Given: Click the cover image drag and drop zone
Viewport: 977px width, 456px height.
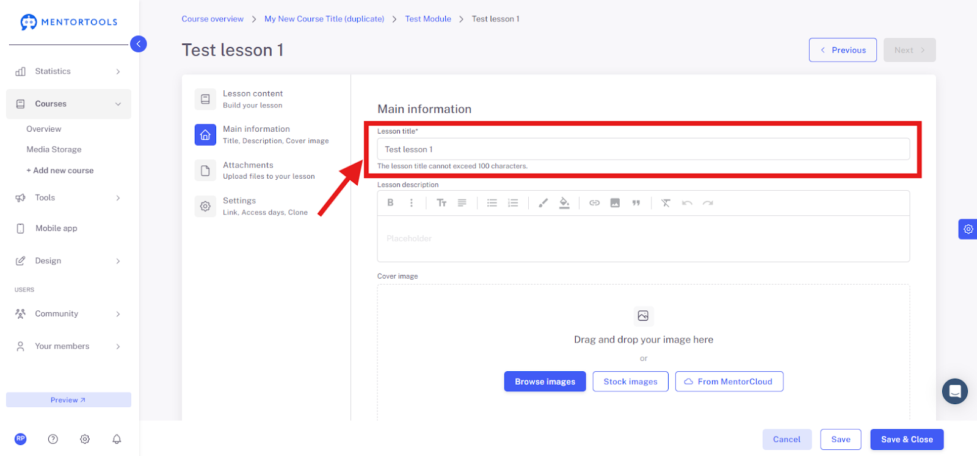Looking at the screenshot, I should pyautogui.click(x=644, y=352).
